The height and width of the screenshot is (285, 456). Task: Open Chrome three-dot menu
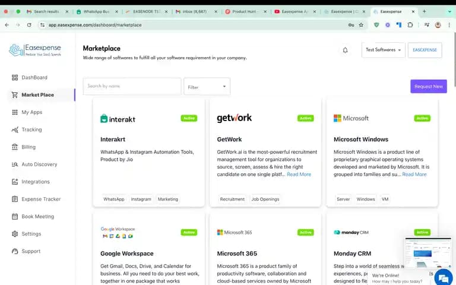pyautogui.click(x=449, y=25)
